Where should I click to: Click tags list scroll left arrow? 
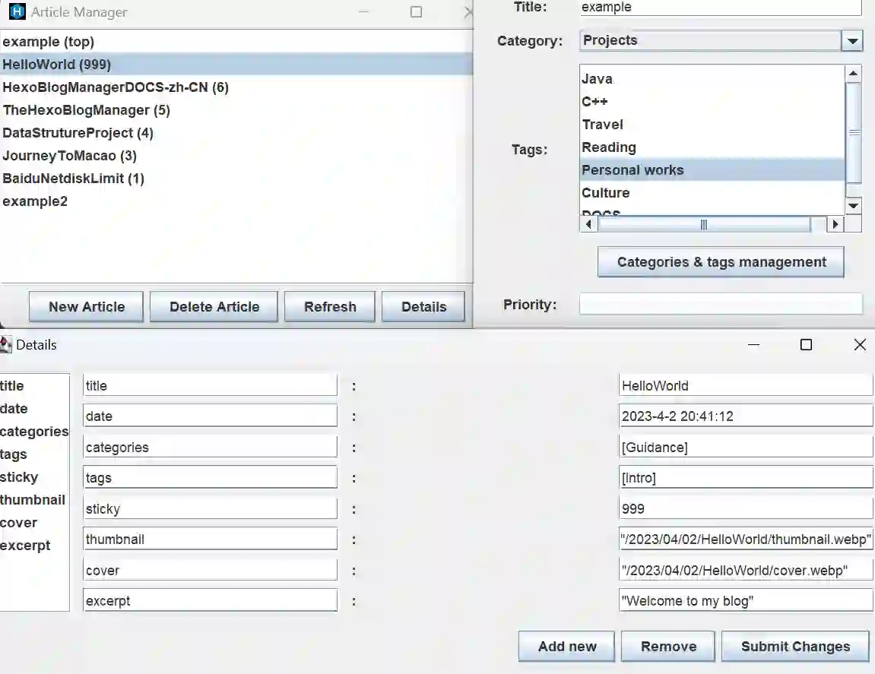point(588,224)
